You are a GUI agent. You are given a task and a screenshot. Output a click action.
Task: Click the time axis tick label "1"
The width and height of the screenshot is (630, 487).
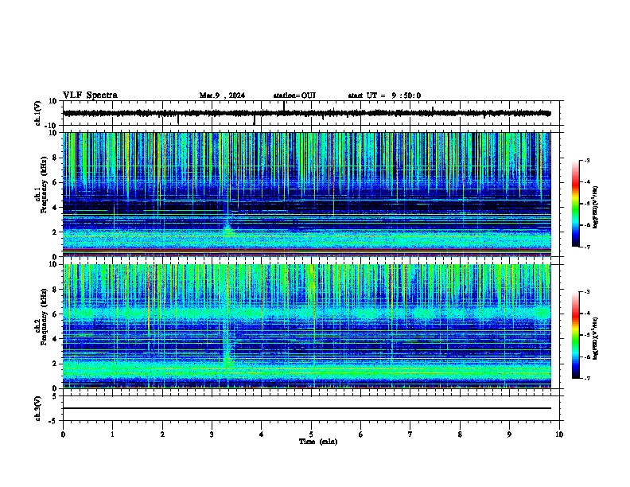(x=112, y=434)
